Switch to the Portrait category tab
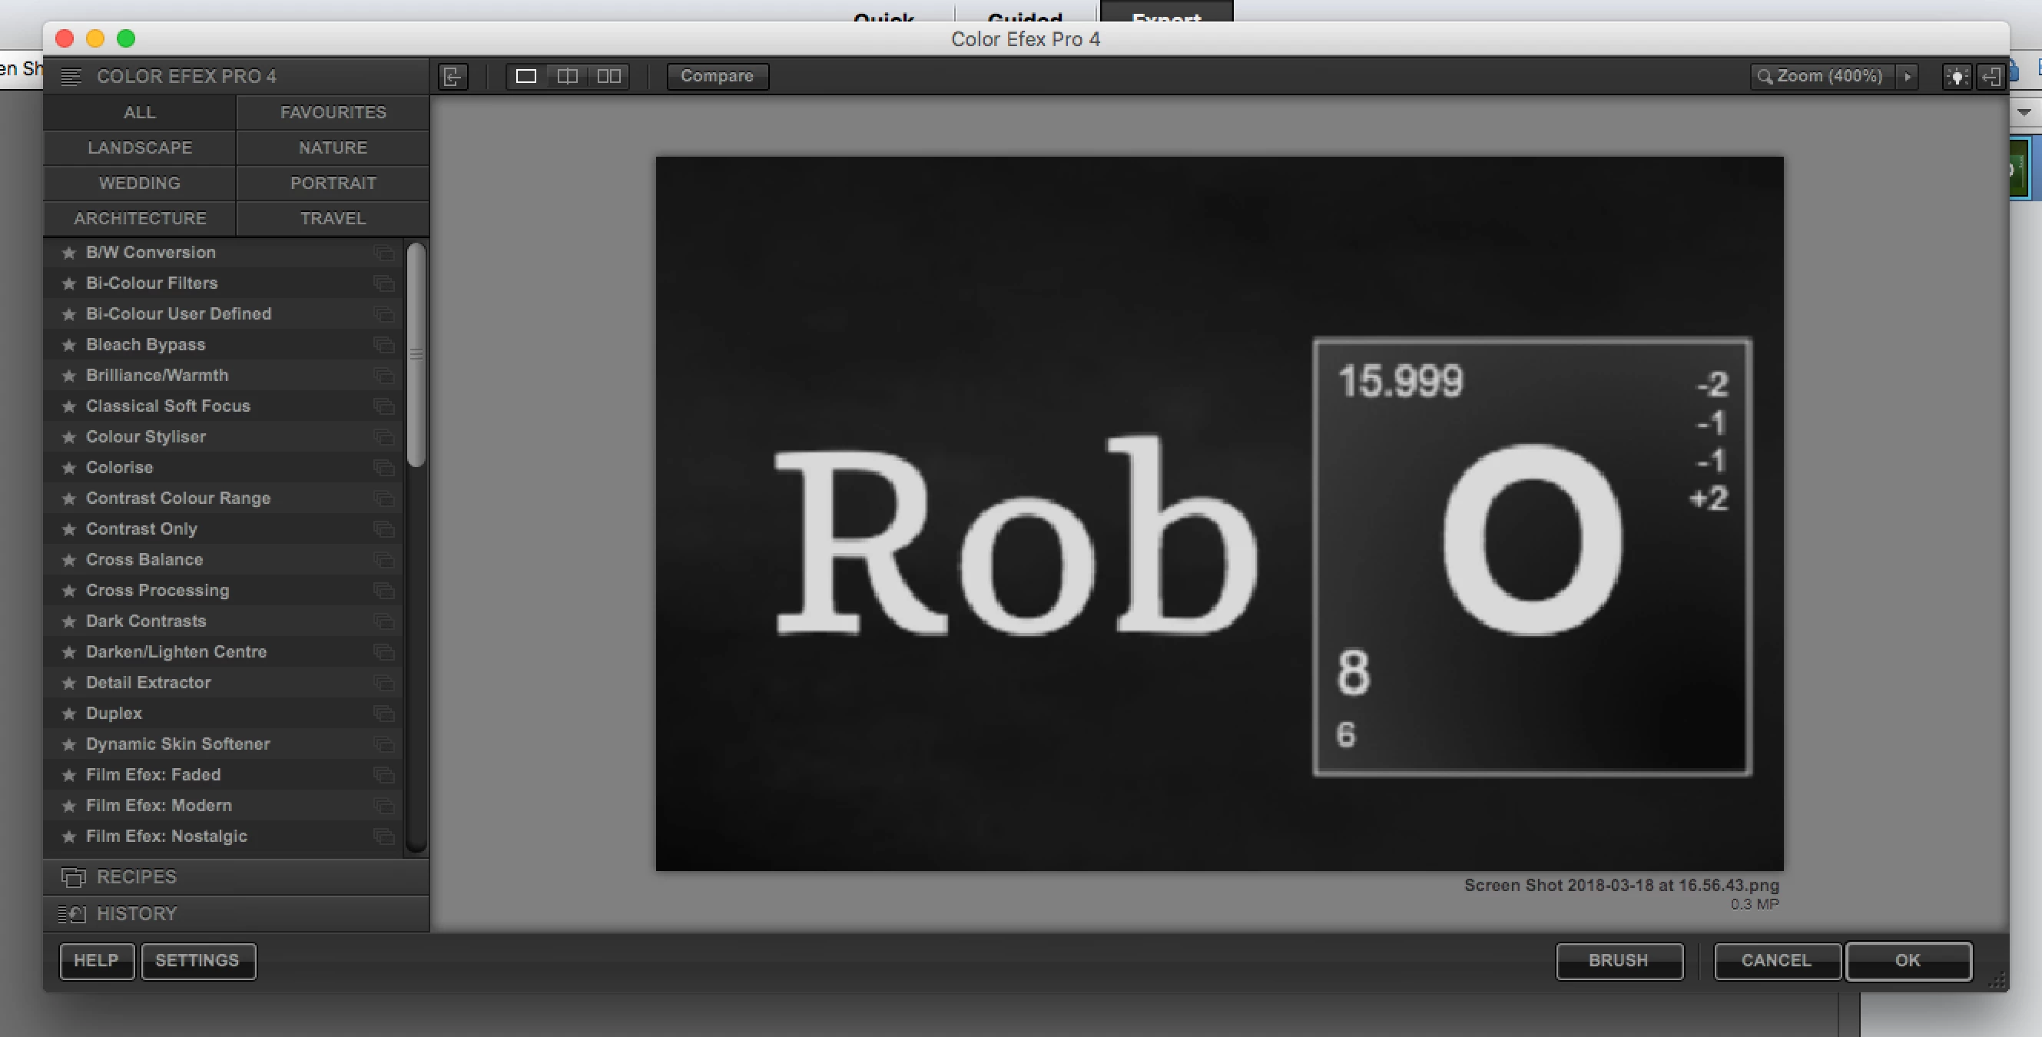Image resolution: width=2042 pixels, height=1037 pixels. 333,183
